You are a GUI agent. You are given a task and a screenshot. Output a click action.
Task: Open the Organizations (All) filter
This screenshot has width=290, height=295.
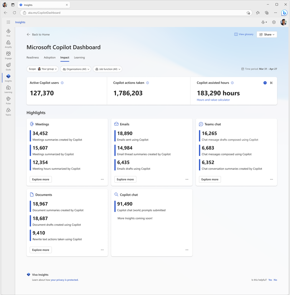click(x=76, y=69)
